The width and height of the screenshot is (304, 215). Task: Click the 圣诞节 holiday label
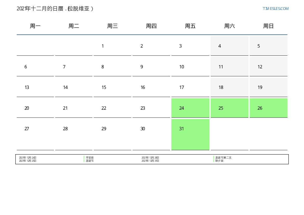pos(90,161)
